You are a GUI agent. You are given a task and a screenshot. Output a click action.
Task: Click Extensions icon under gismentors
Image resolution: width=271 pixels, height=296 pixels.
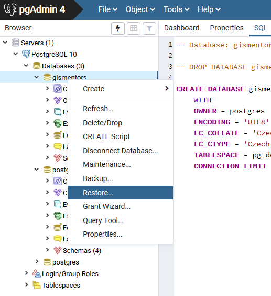tap(58, 123)
